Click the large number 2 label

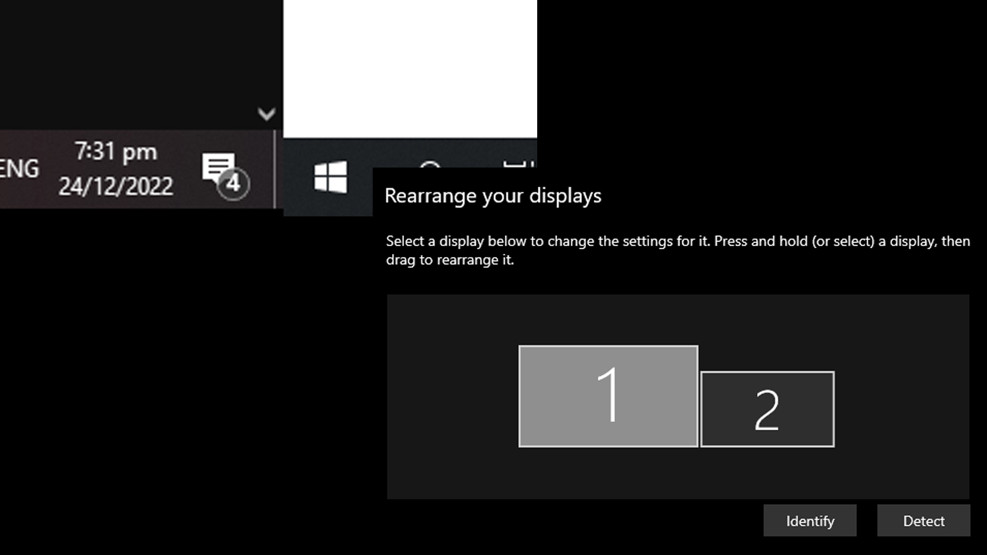click(766, 410)
